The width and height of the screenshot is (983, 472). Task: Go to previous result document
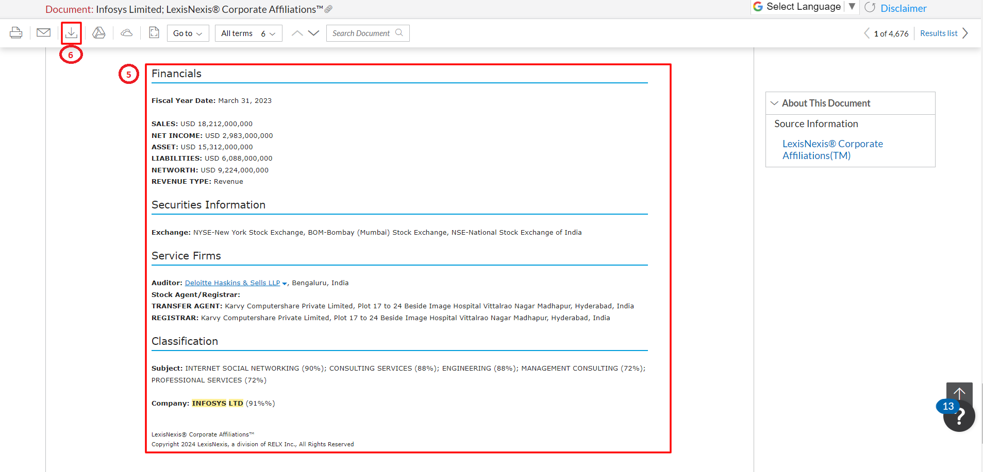tap(867, 33)
